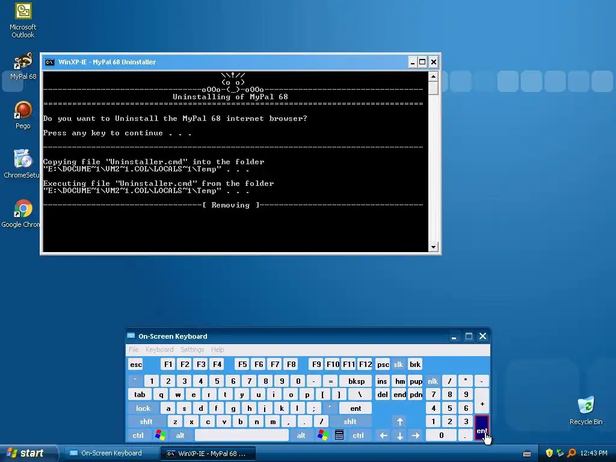Click the up arrow key

(399, 422)
